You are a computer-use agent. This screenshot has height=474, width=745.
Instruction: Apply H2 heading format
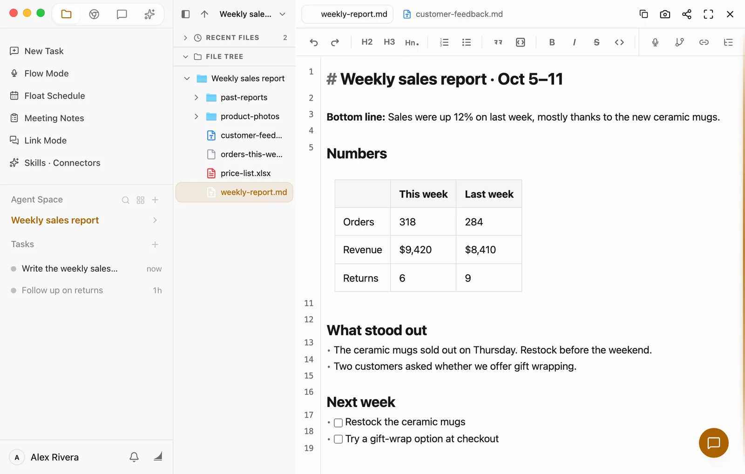[x=367, y=42]
